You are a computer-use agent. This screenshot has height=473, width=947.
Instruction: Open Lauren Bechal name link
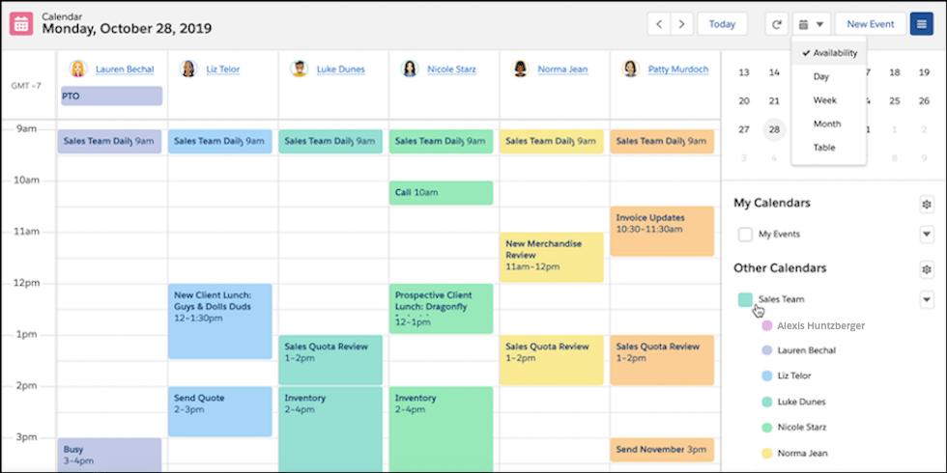[125, 70]
